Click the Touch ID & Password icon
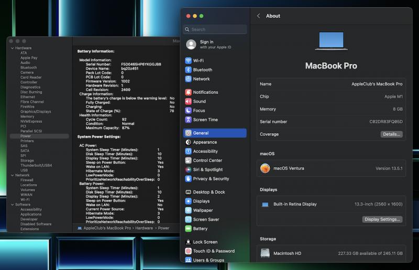The width and height of the screenshot is (419, 270). (188, 251)
